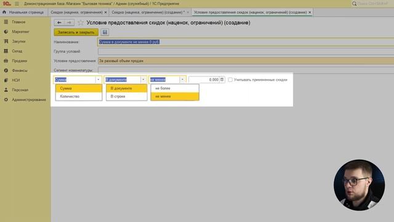Click the Записать и закрыть button
The height and width of the screenshot is (222, 394).
point(76,32)
